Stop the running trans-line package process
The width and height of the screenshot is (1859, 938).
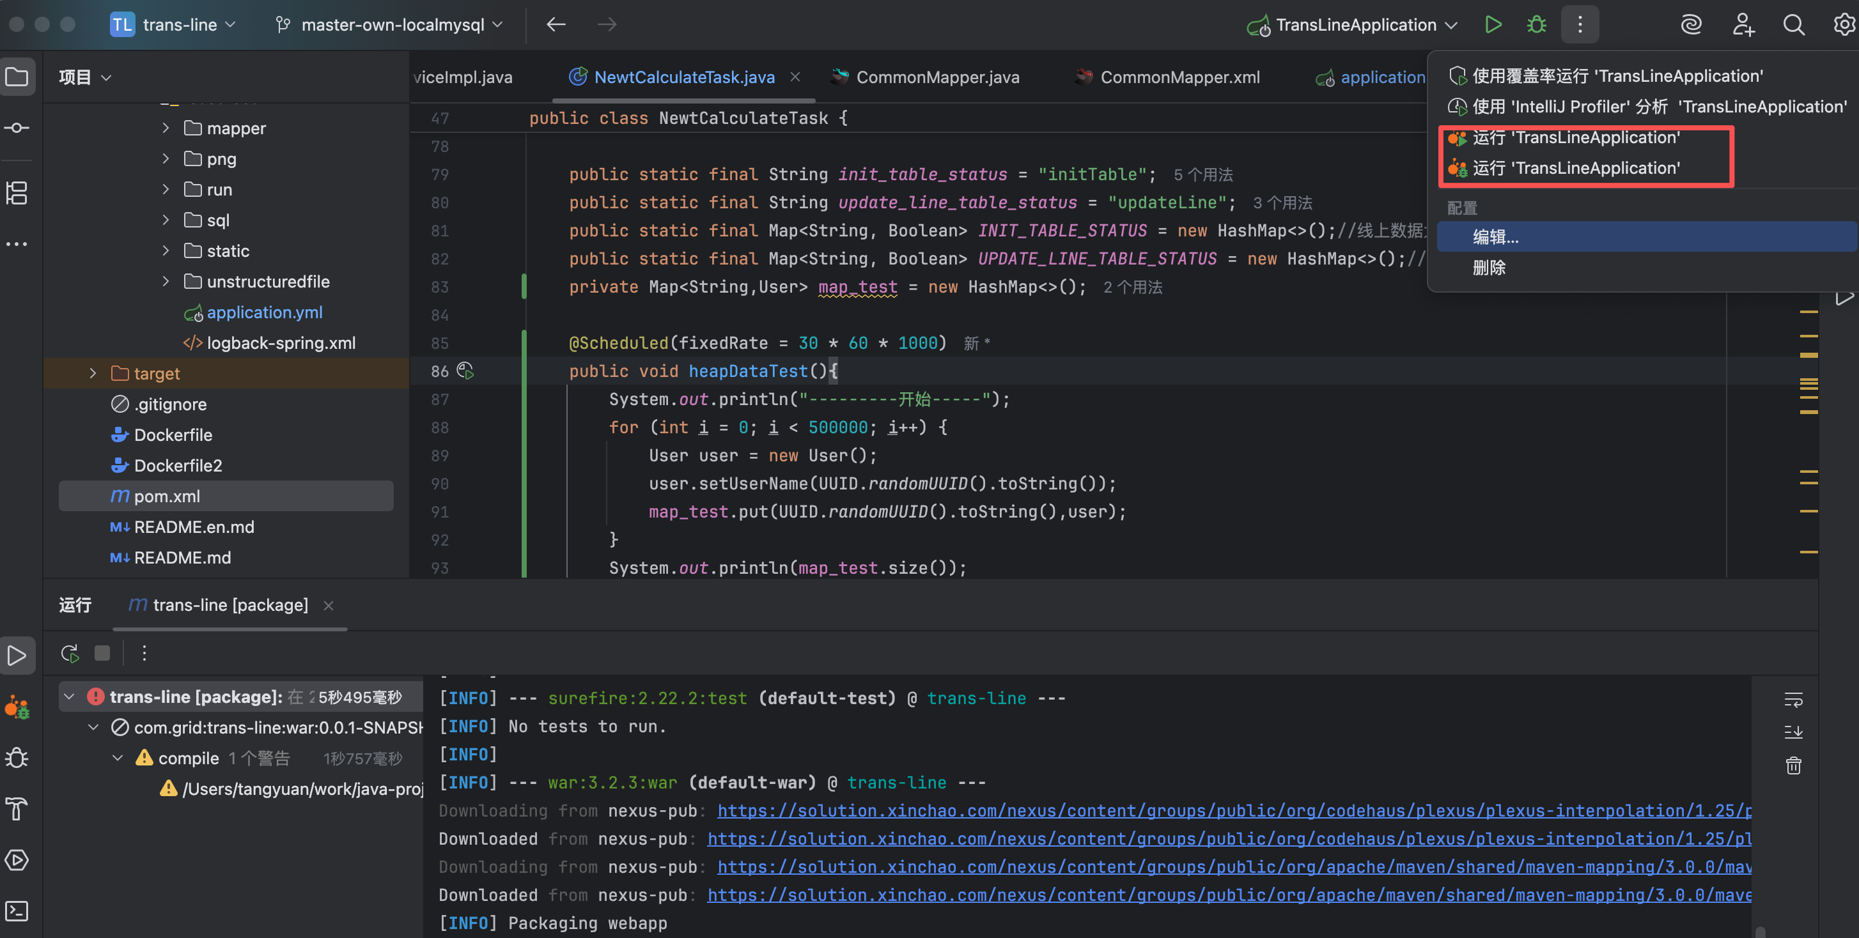[102, 653]
